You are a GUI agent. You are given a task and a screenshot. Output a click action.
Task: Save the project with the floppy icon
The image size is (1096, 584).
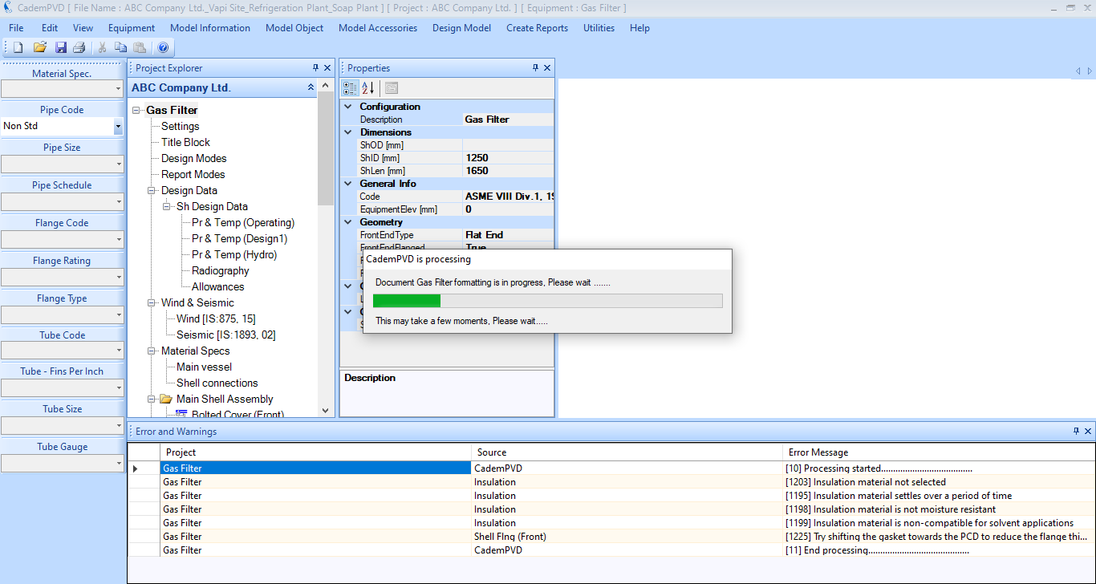point(60,47)
